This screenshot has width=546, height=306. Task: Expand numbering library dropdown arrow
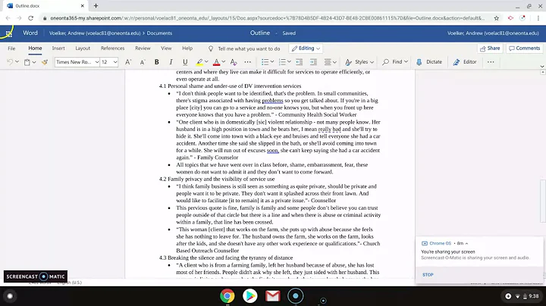(x=289, y=62)
